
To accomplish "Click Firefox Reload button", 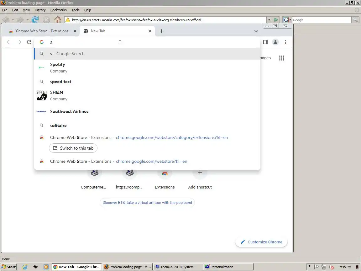I will (x=35, y=20).
